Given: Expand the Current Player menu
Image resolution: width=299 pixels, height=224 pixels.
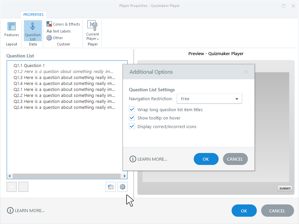Looking at the screenshot, I should pyautogui.click(x=92, y=31).
